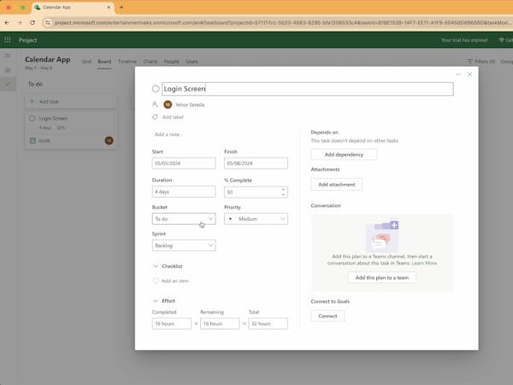Reload the page with refresh icon

(x=32, y=22)
